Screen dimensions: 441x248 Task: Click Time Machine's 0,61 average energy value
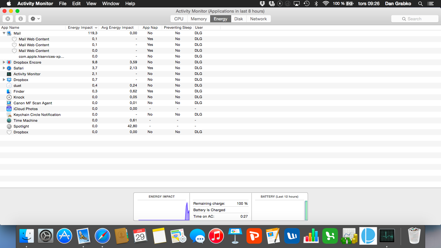pos(133,120)
